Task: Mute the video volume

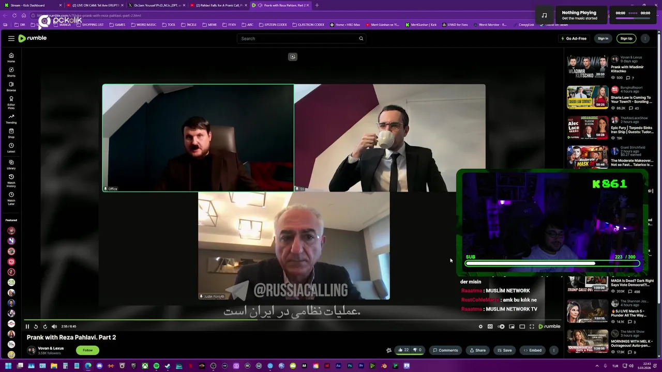Action: click(x=54, y=327)
